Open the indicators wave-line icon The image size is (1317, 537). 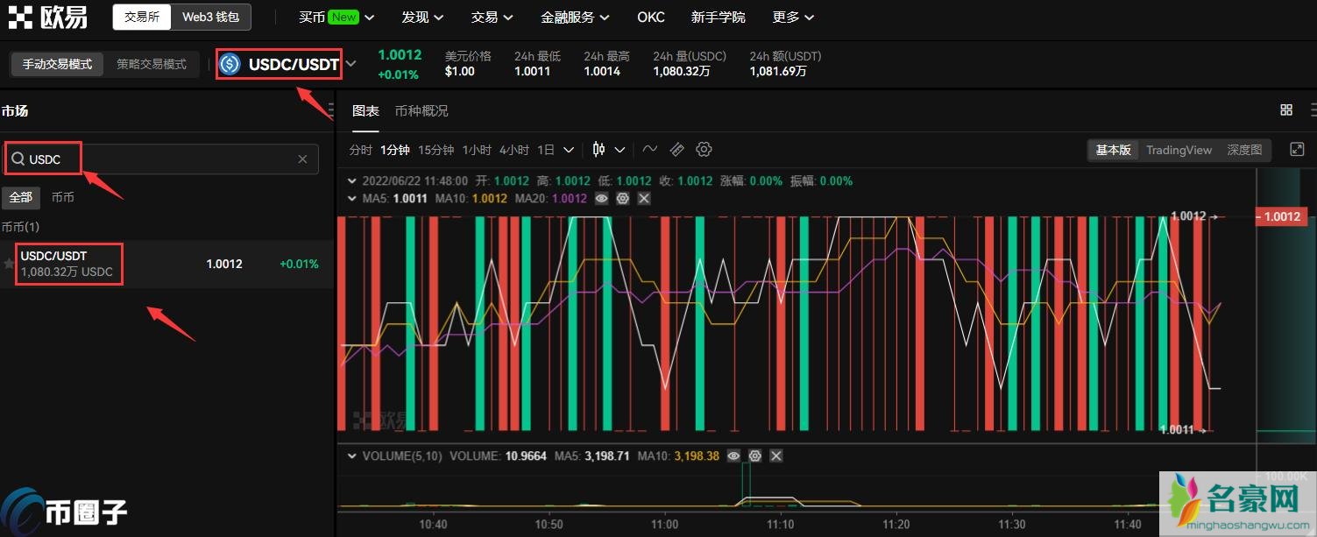coord(649,150)
